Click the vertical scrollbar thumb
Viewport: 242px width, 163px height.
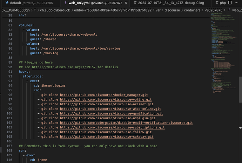coord(241,90)
